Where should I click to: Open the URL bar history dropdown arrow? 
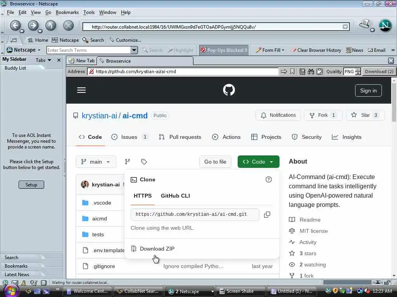(x=345, y=27)
